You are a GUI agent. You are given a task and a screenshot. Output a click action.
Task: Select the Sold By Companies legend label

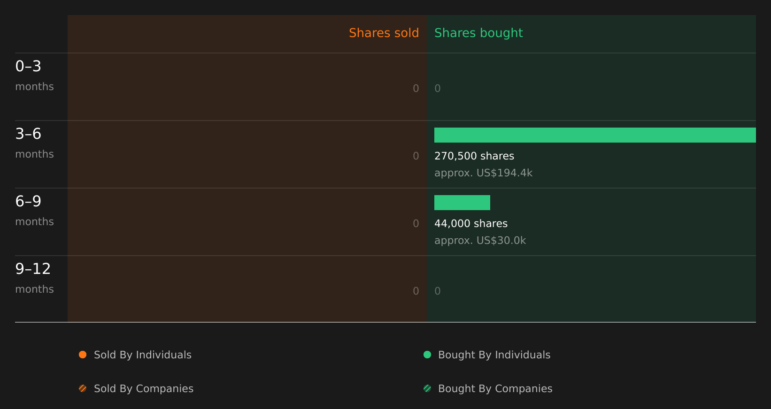pos(144,389)
